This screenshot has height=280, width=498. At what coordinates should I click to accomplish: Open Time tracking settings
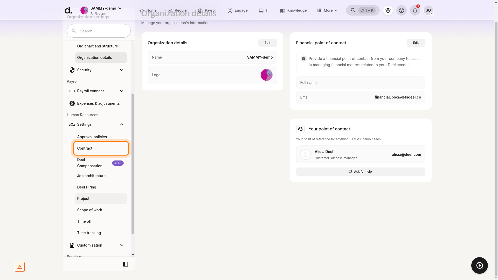[101, 233]
